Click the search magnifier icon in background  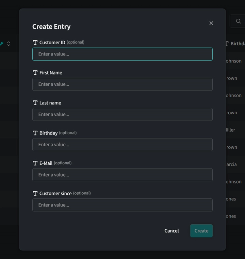(238, 21)
